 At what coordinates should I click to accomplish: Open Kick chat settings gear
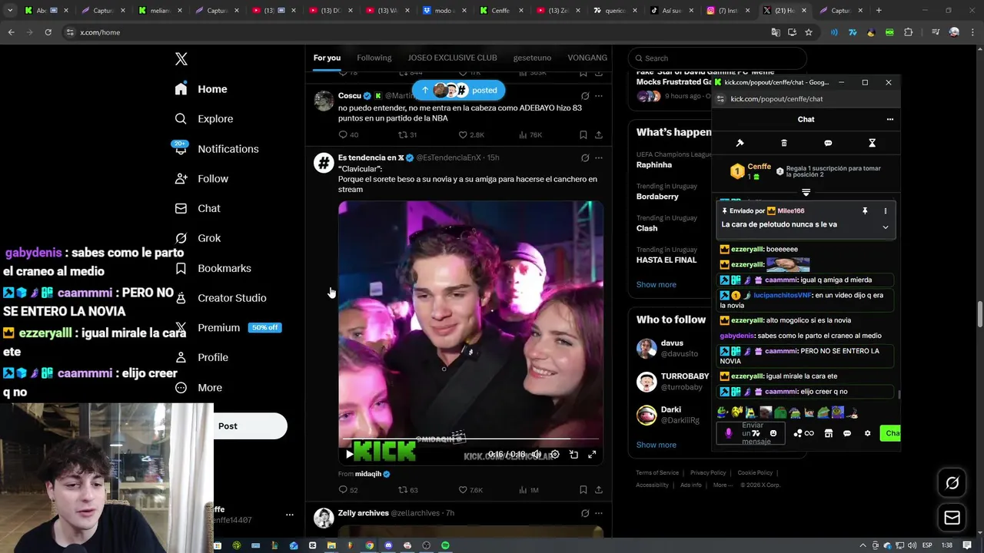point(867,433)
